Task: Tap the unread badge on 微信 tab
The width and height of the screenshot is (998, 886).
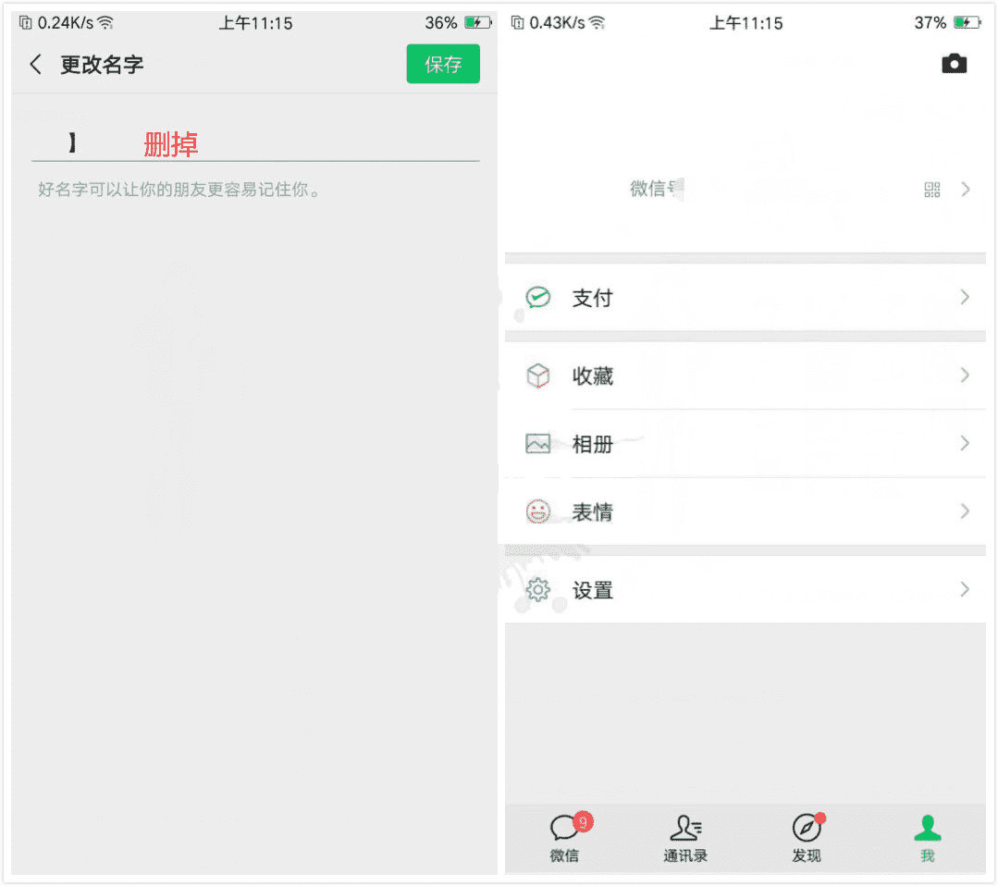Action: coord(583,821)
